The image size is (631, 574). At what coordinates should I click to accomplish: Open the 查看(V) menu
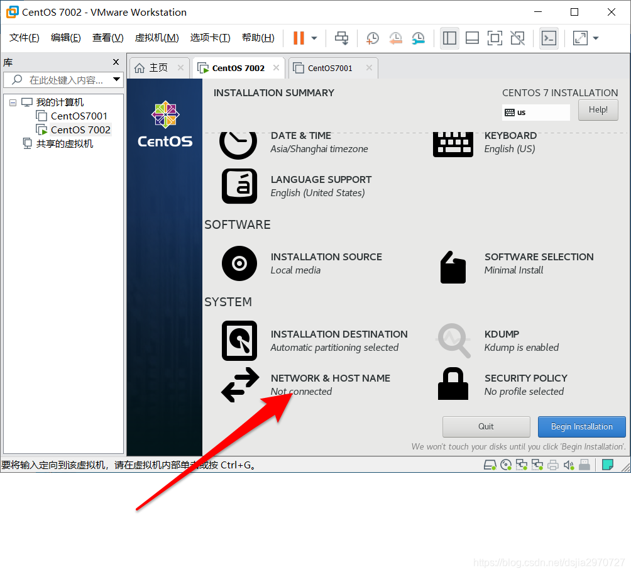pos(108,38)
